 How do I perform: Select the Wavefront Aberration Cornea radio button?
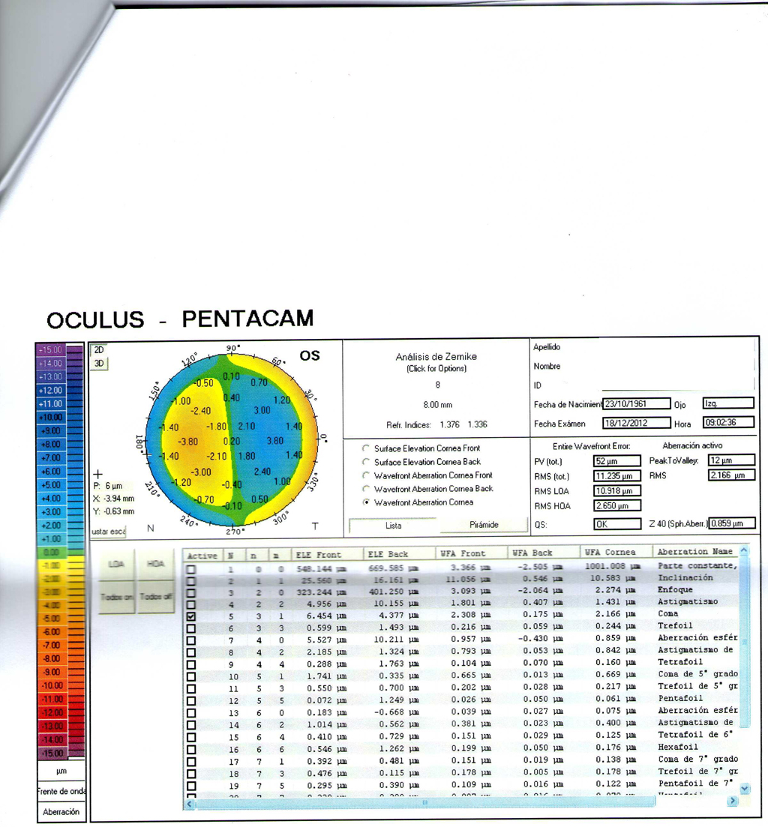(365, 502)
